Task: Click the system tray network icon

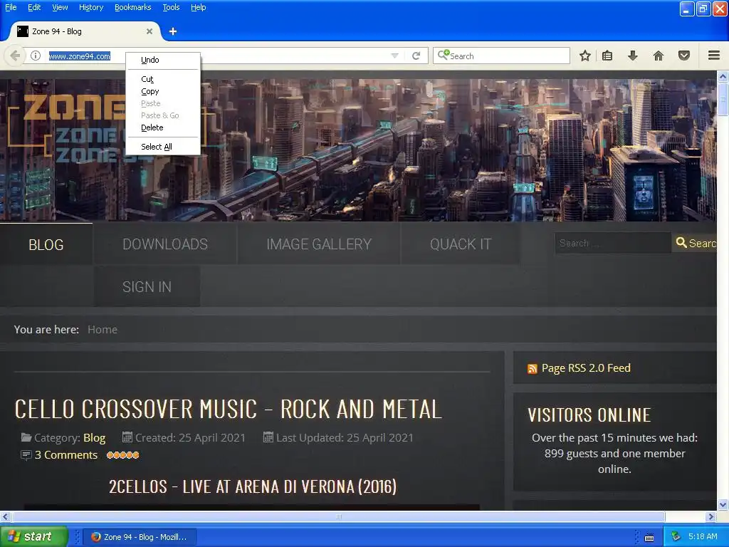Action: [x=676, y=536]
